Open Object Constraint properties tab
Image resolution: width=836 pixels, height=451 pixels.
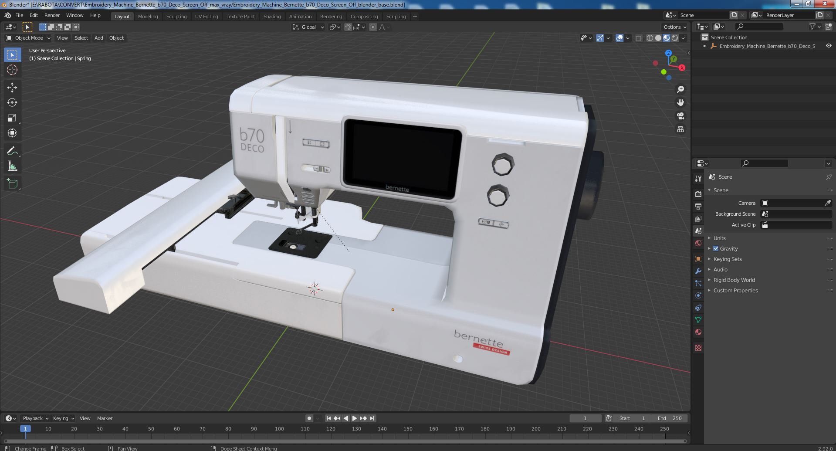[698, 308]
